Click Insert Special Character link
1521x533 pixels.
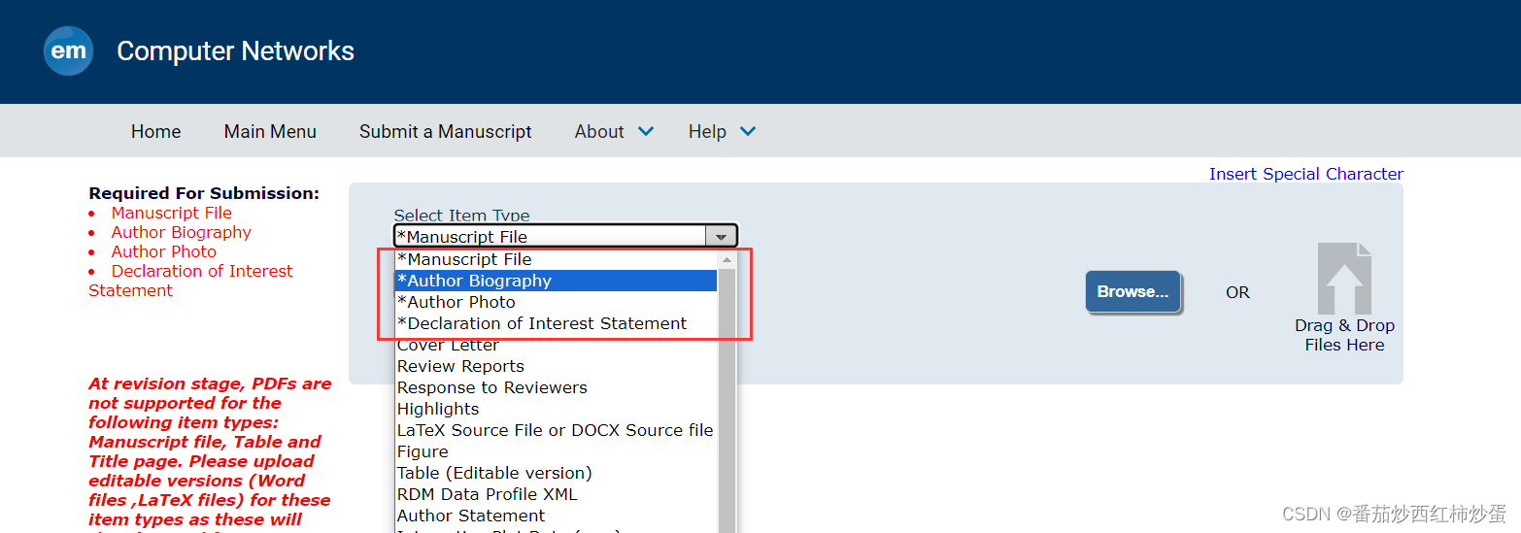[1305, 174]
